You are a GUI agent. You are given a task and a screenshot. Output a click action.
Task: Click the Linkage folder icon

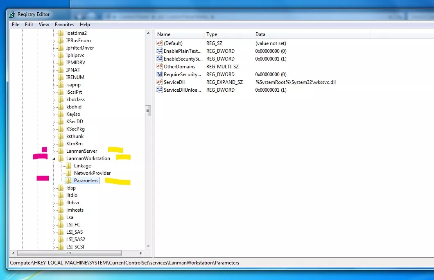coord(68,166)
